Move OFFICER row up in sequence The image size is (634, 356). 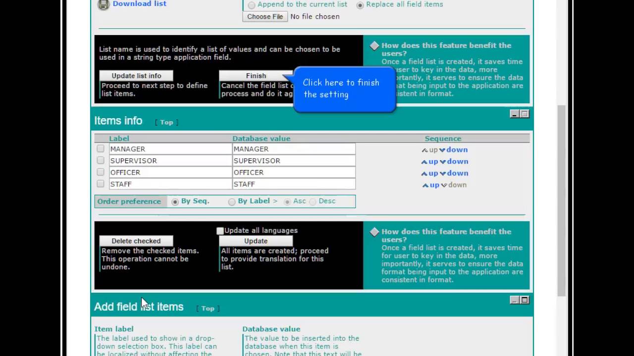coord(429,174)
